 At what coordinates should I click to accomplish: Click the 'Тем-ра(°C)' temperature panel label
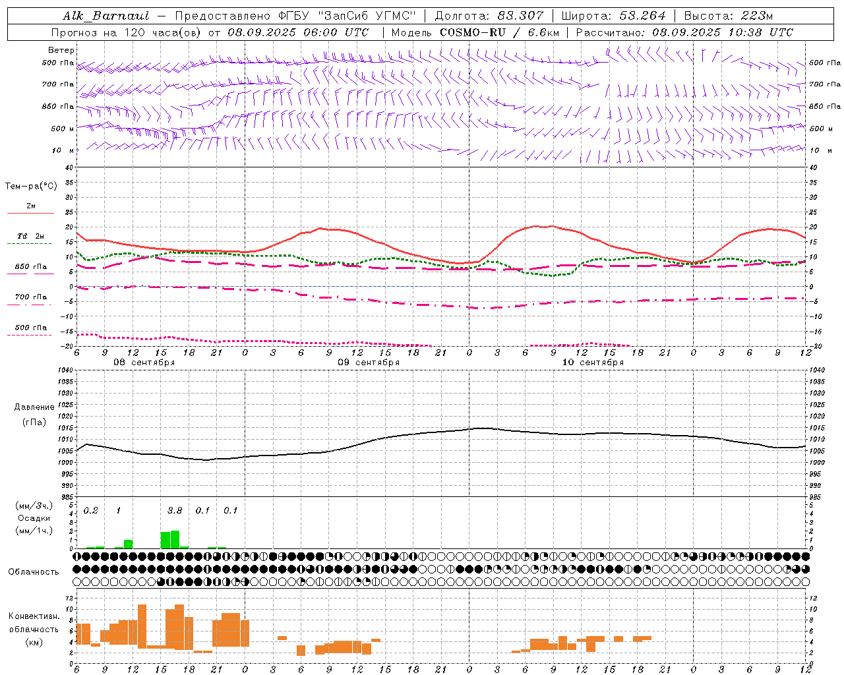(x=31, y=187)
